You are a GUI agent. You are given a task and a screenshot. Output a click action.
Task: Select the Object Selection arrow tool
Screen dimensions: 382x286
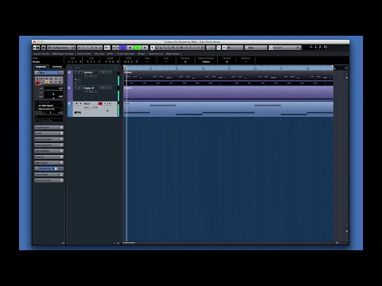pos(152,48)
